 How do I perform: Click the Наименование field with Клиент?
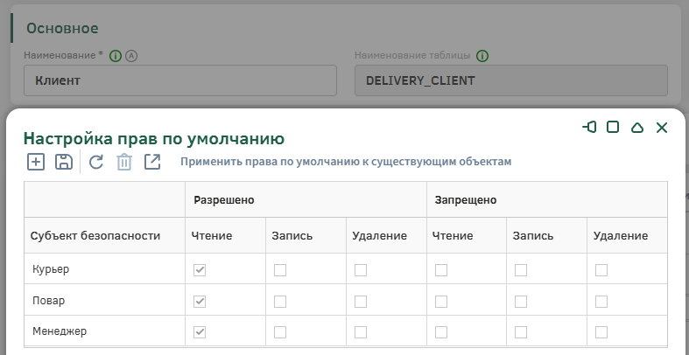click(179, 80)
